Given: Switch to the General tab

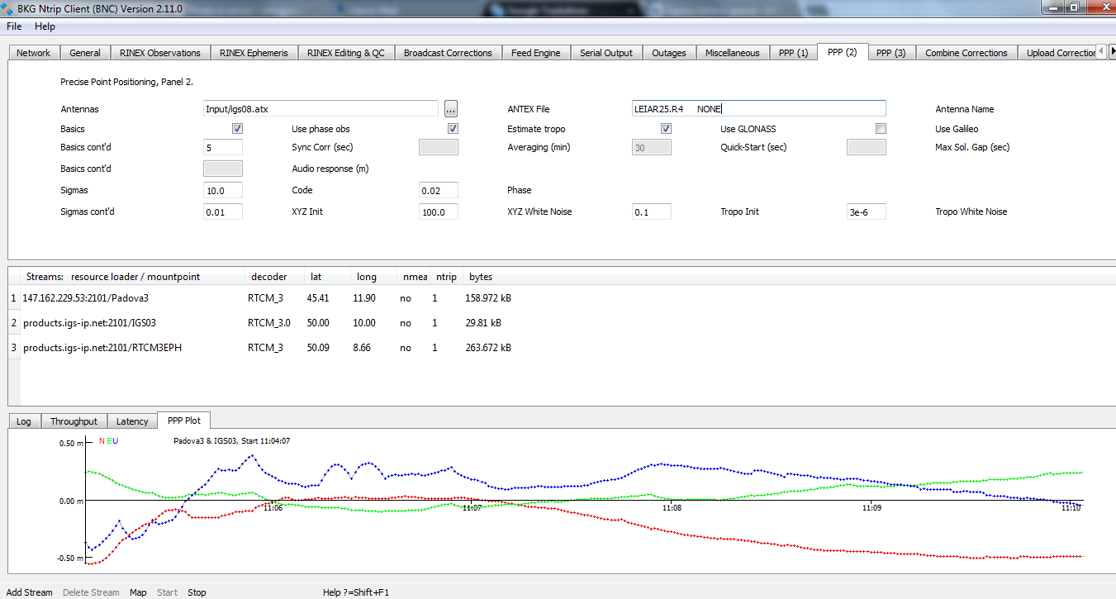Looking at the screenshot, I should point(85,53).
